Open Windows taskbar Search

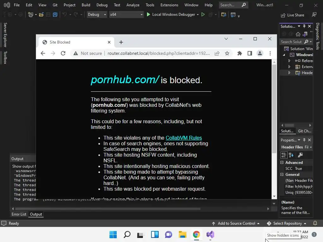coord(127,234)
